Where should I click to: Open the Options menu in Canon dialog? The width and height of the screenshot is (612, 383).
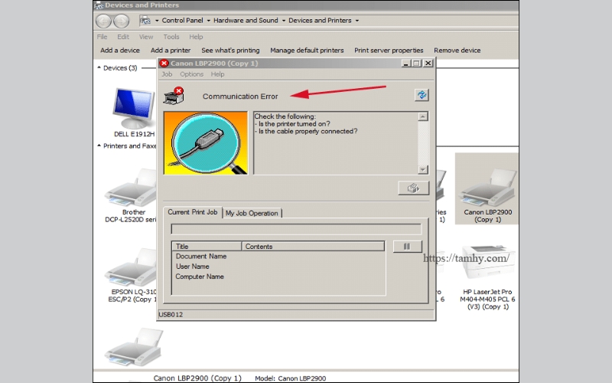tap(191, 74)
